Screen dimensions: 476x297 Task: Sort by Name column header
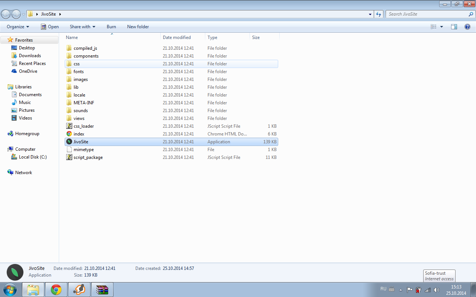[112, 37]
